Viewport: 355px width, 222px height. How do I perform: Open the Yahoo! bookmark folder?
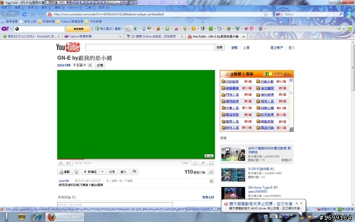pos(70,22)
